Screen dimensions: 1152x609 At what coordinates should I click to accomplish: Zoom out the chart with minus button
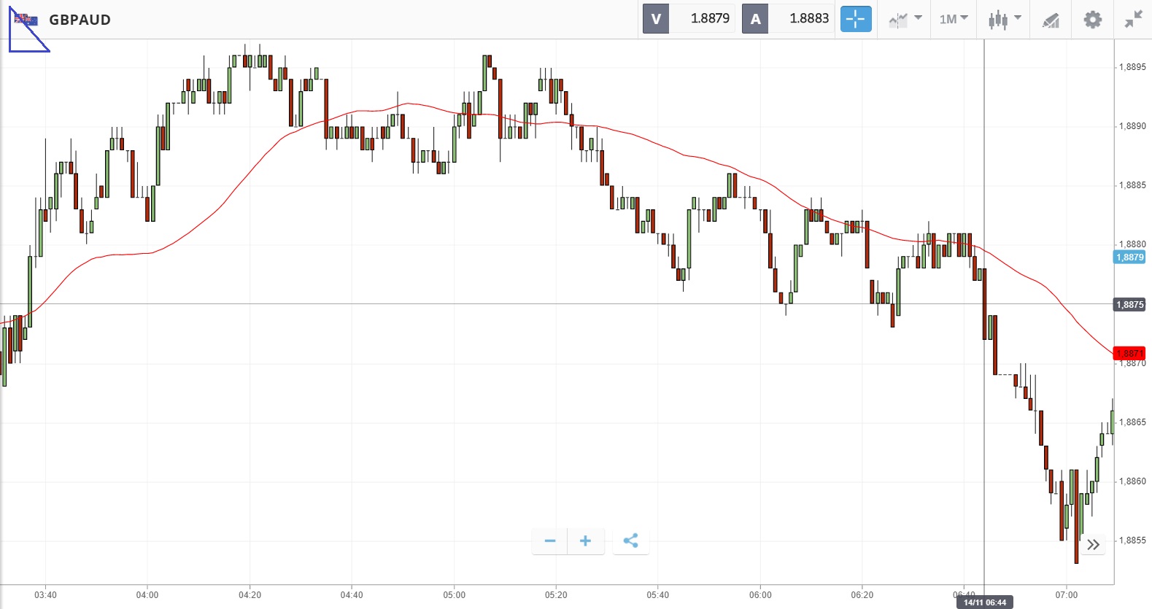pyautogui.click(x=550, y=540)
